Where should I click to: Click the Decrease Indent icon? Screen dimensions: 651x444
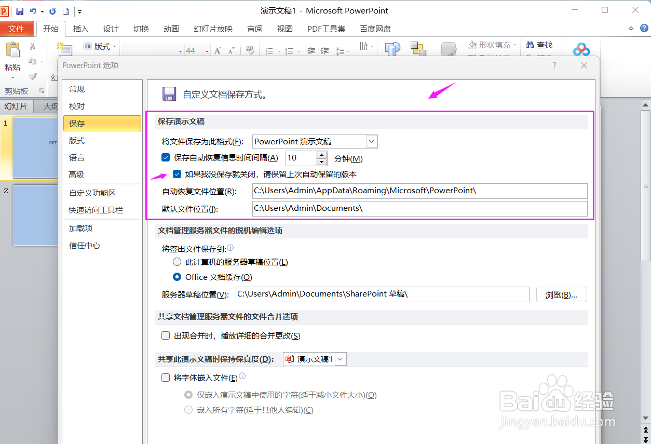[x=311, y=51]
